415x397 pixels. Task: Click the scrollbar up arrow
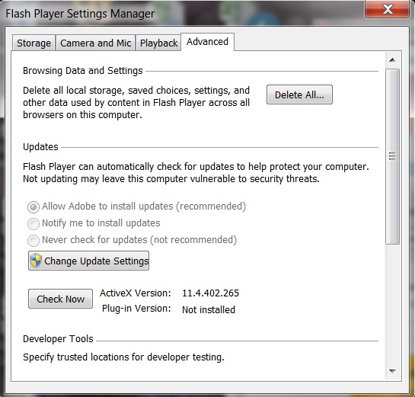[x=392, y=60]
